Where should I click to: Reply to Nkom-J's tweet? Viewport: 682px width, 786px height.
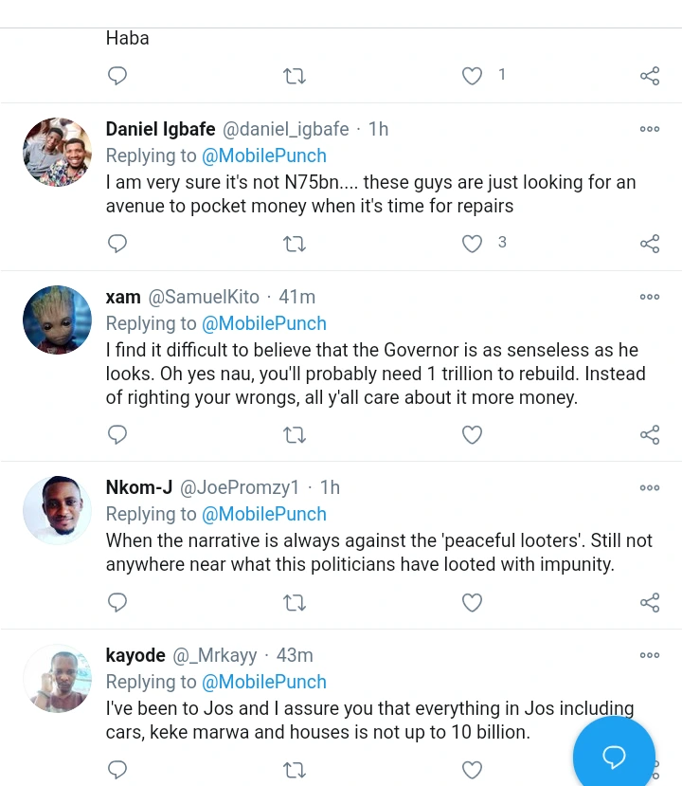[117, 602]
